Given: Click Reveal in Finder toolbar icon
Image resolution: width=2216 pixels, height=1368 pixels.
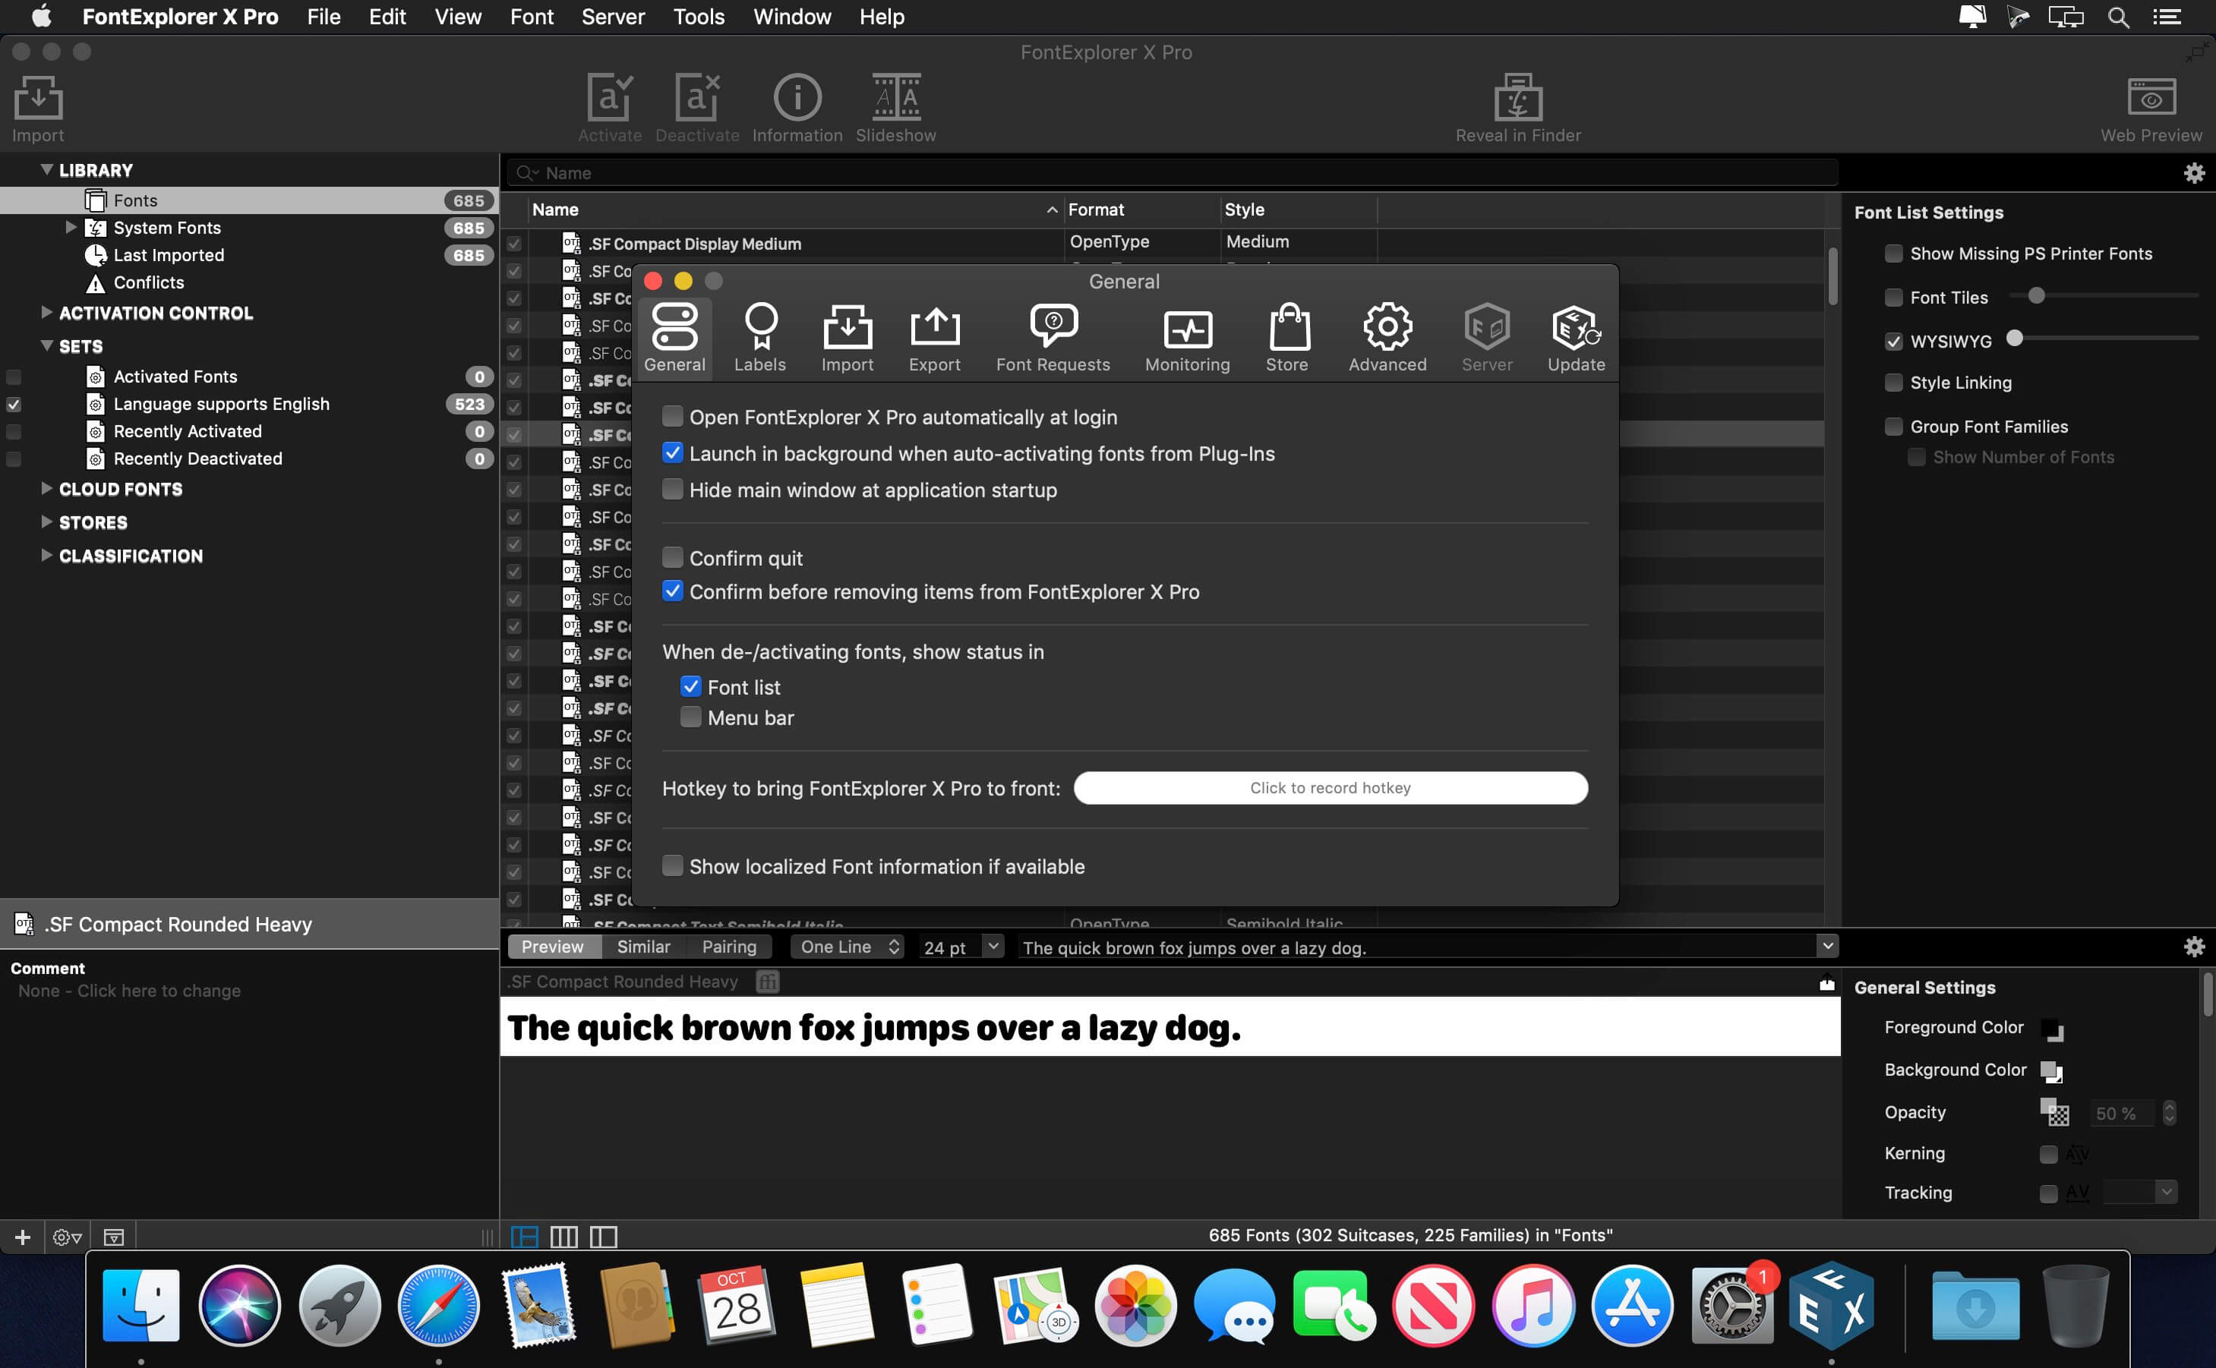Looking at the screenshot, I should [x=1517, y=109].
